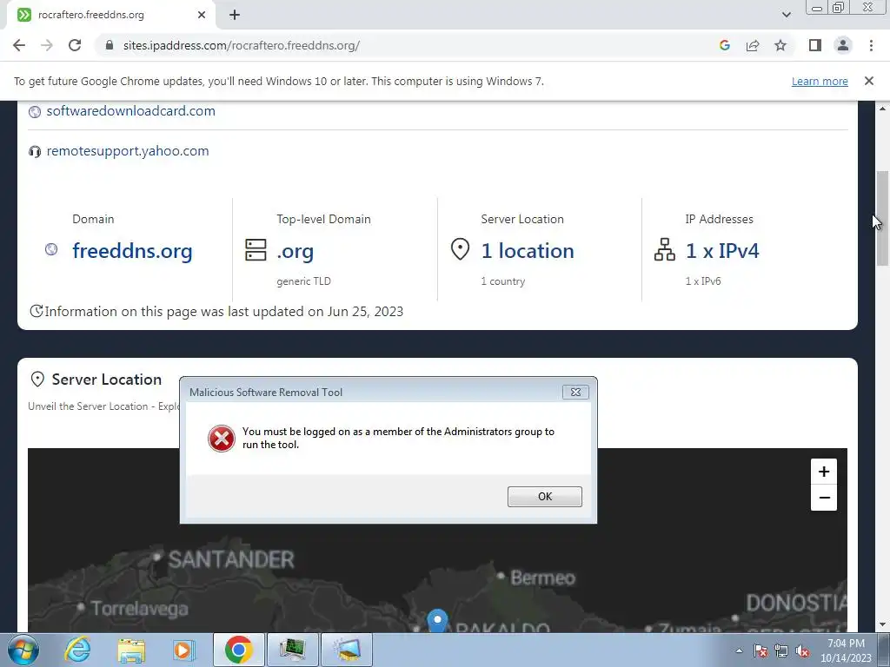Toggle the Chrome side panel
Screen dimensions: 890x667
point(815,45)
